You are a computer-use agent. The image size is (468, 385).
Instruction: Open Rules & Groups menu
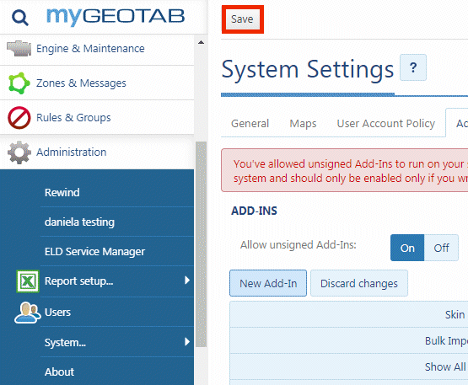pyautogui.click(x=97, y=117)
